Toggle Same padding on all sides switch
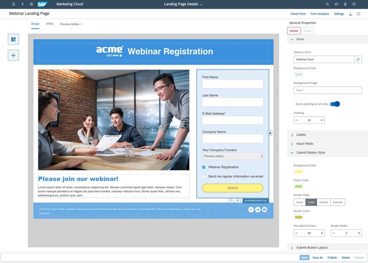The image size is (368, 263). (x=335, y=104)
